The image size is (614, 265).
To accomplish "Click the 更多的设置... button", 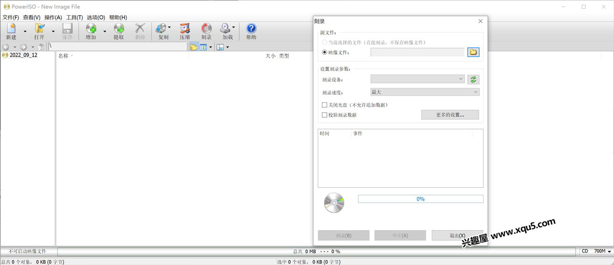I will pyautogui.click(x=450, y=115).
